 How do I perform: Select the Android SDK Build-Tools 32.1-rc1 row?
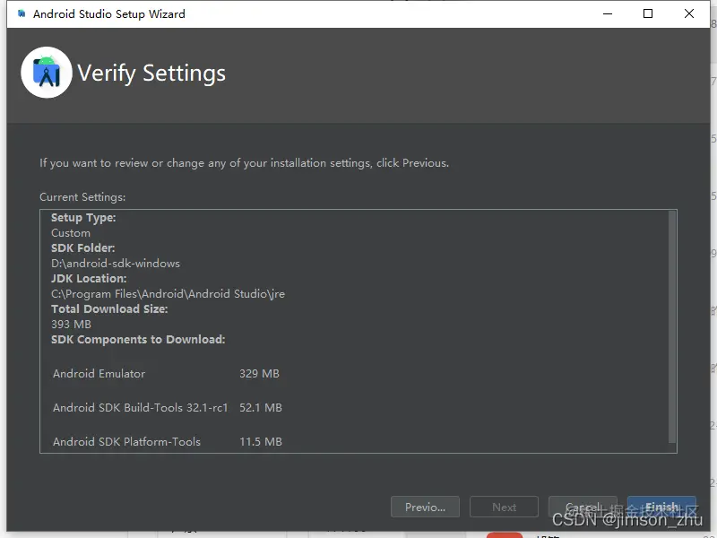(x=168, y=408)
